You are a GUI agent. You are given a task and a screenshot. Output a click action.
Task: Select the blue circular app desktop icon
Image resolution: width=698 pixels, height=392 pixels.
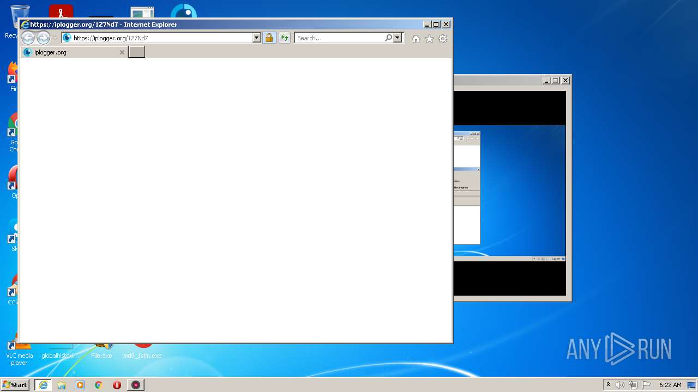pos(184,11)
